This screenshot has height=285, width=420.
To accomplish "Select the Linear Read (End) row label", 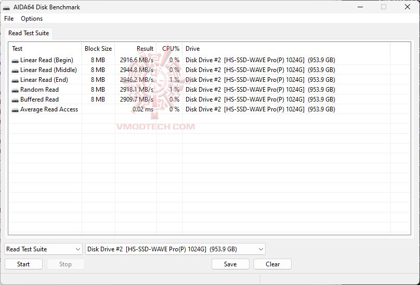I will tap(44, 80).
